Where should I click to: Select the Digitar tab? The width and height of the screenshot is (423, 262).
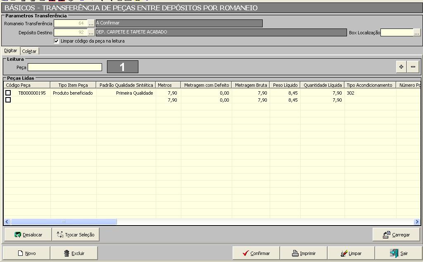point(11,51)
